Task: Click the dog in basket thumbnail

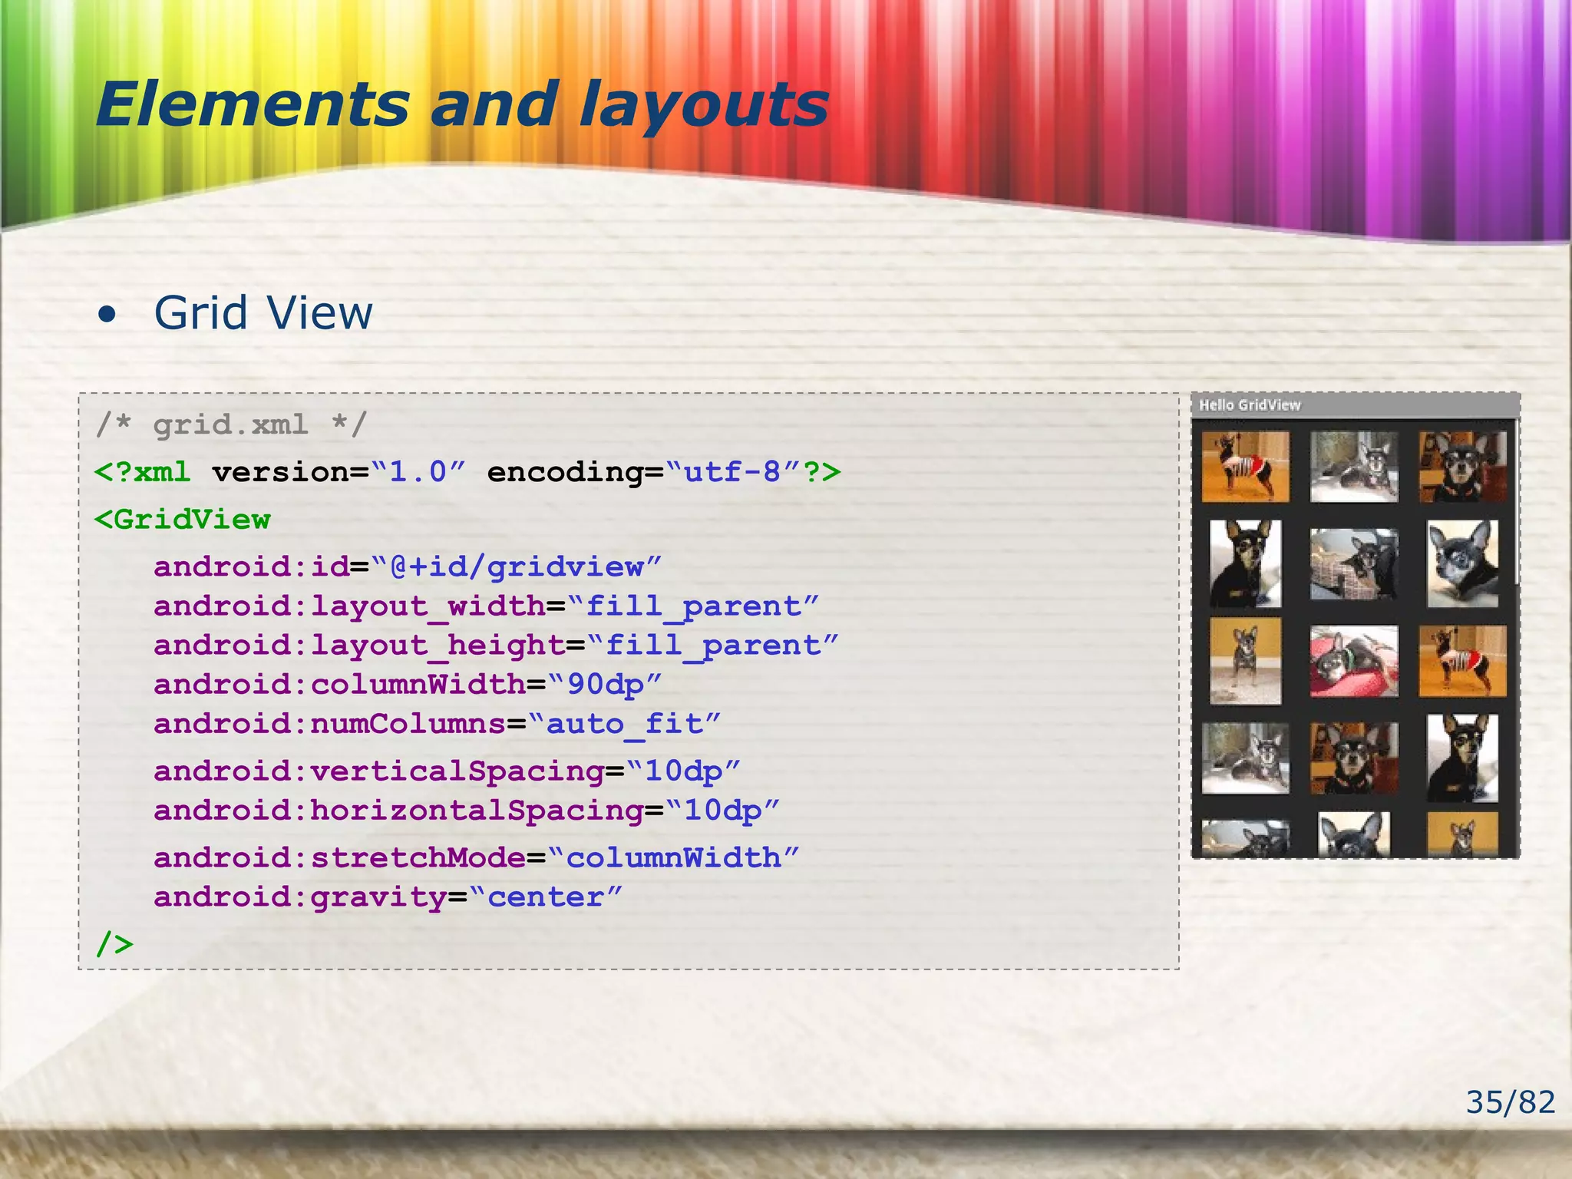Action: coord(1354,564)
